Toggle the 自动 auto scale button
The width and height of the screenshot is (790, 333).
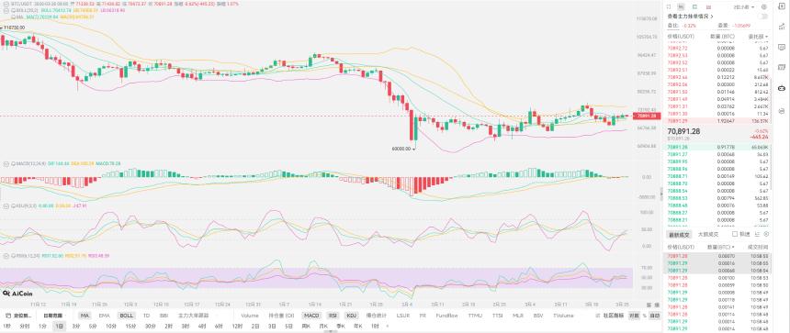click(x=654, y=316)
